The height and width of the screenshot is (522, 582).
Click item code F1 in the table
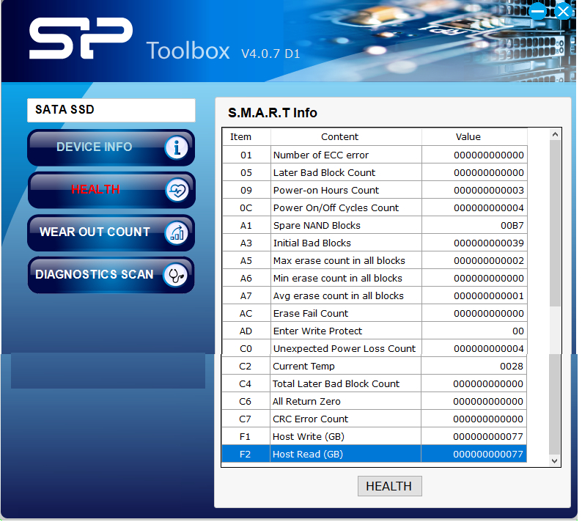(245, 437)
